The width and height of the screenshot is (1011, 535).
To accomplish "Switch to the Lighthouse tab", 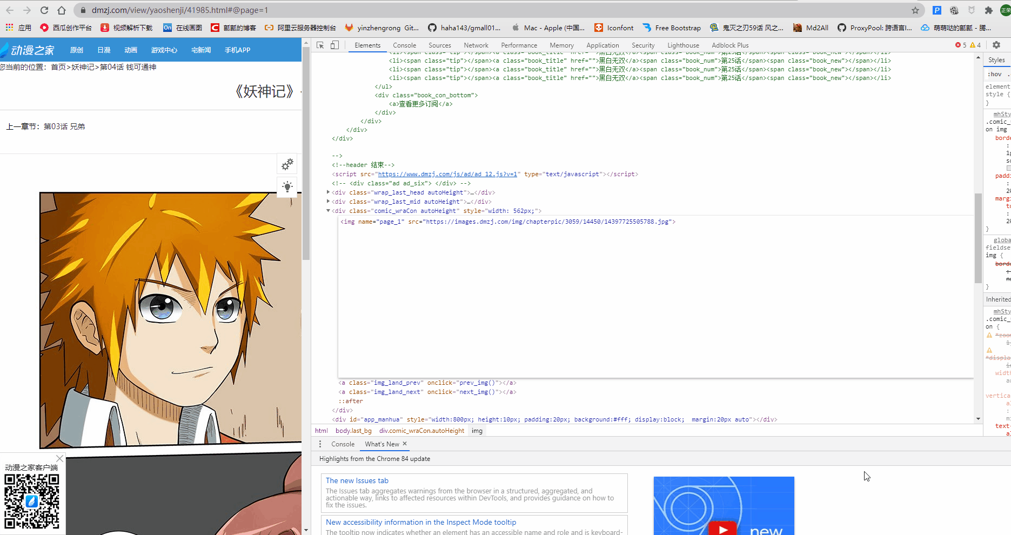I will point(683,45).
